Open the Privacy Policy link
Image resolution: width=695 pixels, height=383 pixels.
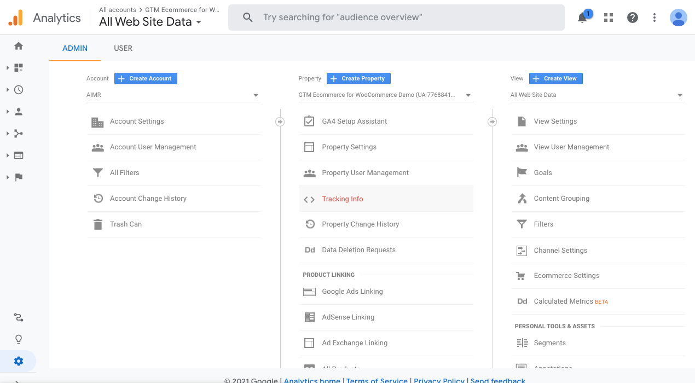coord(439,380)
